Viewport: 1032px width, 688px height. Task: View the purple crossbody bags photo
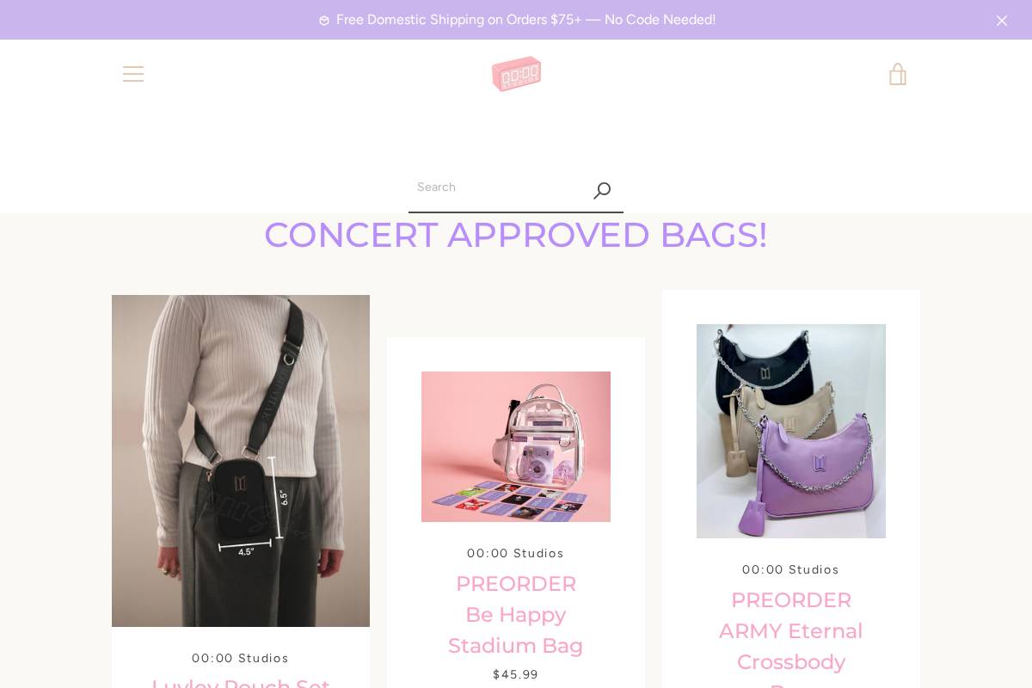791,431
